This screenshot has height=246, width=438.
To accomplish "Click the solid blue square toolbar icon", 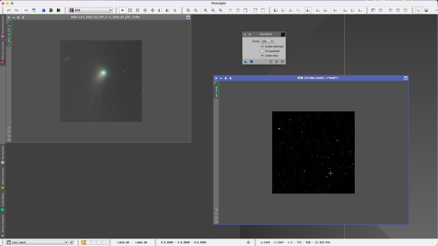I will [x=44, y=11].
